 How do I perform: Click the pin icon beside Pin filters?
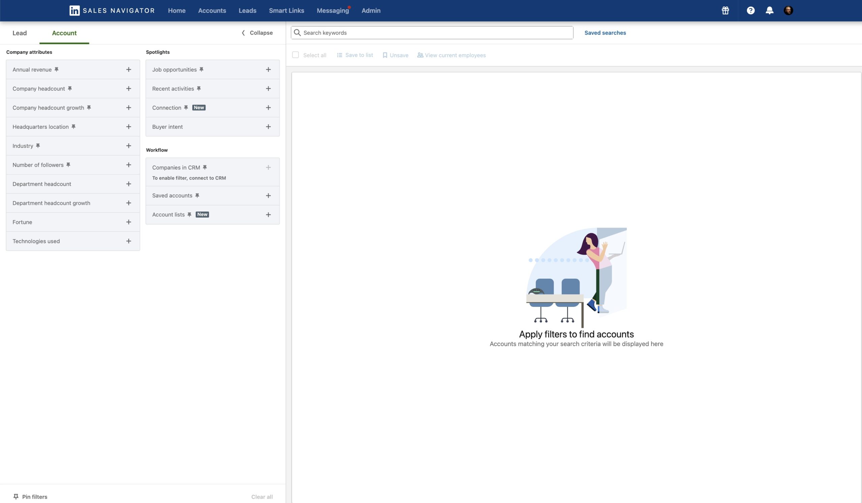(x=16, y=497)
